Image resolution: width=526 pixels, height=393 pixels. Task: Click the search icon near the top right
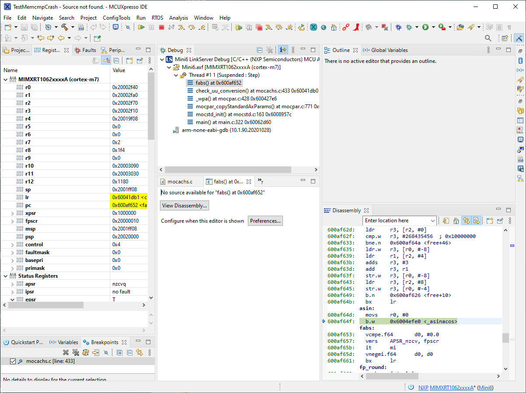488,38
